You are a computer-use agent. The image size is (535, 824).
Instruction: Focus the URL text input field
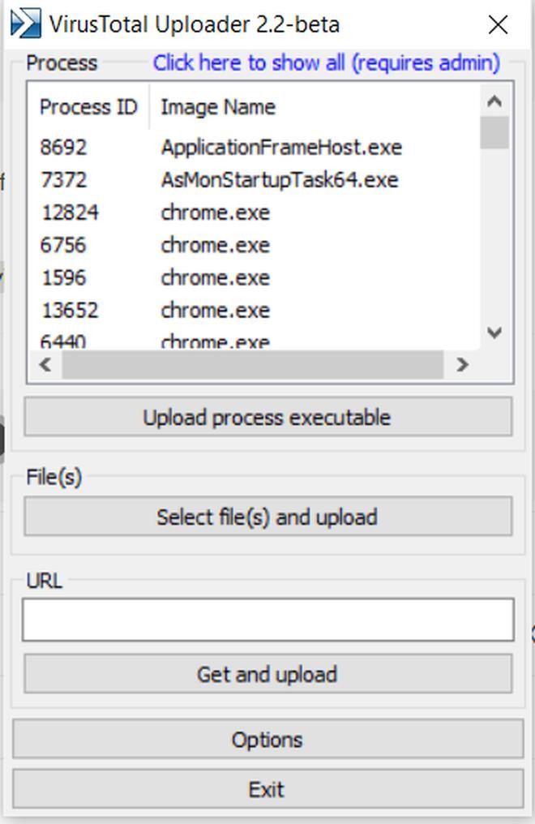tap(267, 620)
